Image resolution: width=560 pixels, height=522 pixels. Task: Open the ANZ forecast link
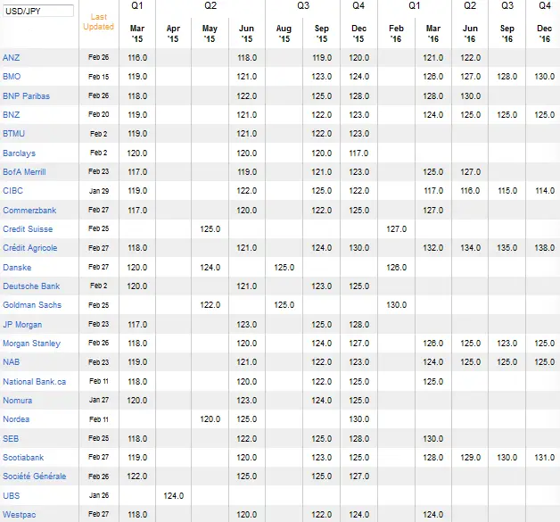(11, 57)
